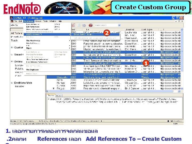192x144 pixels.
Task: Select the Imported References group
Action: [17, 37]
